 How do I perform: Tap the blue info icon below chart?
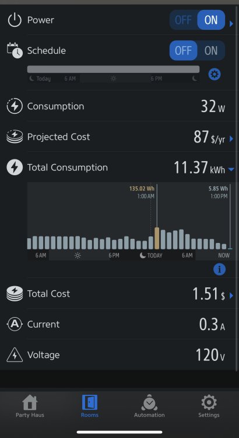219,269
